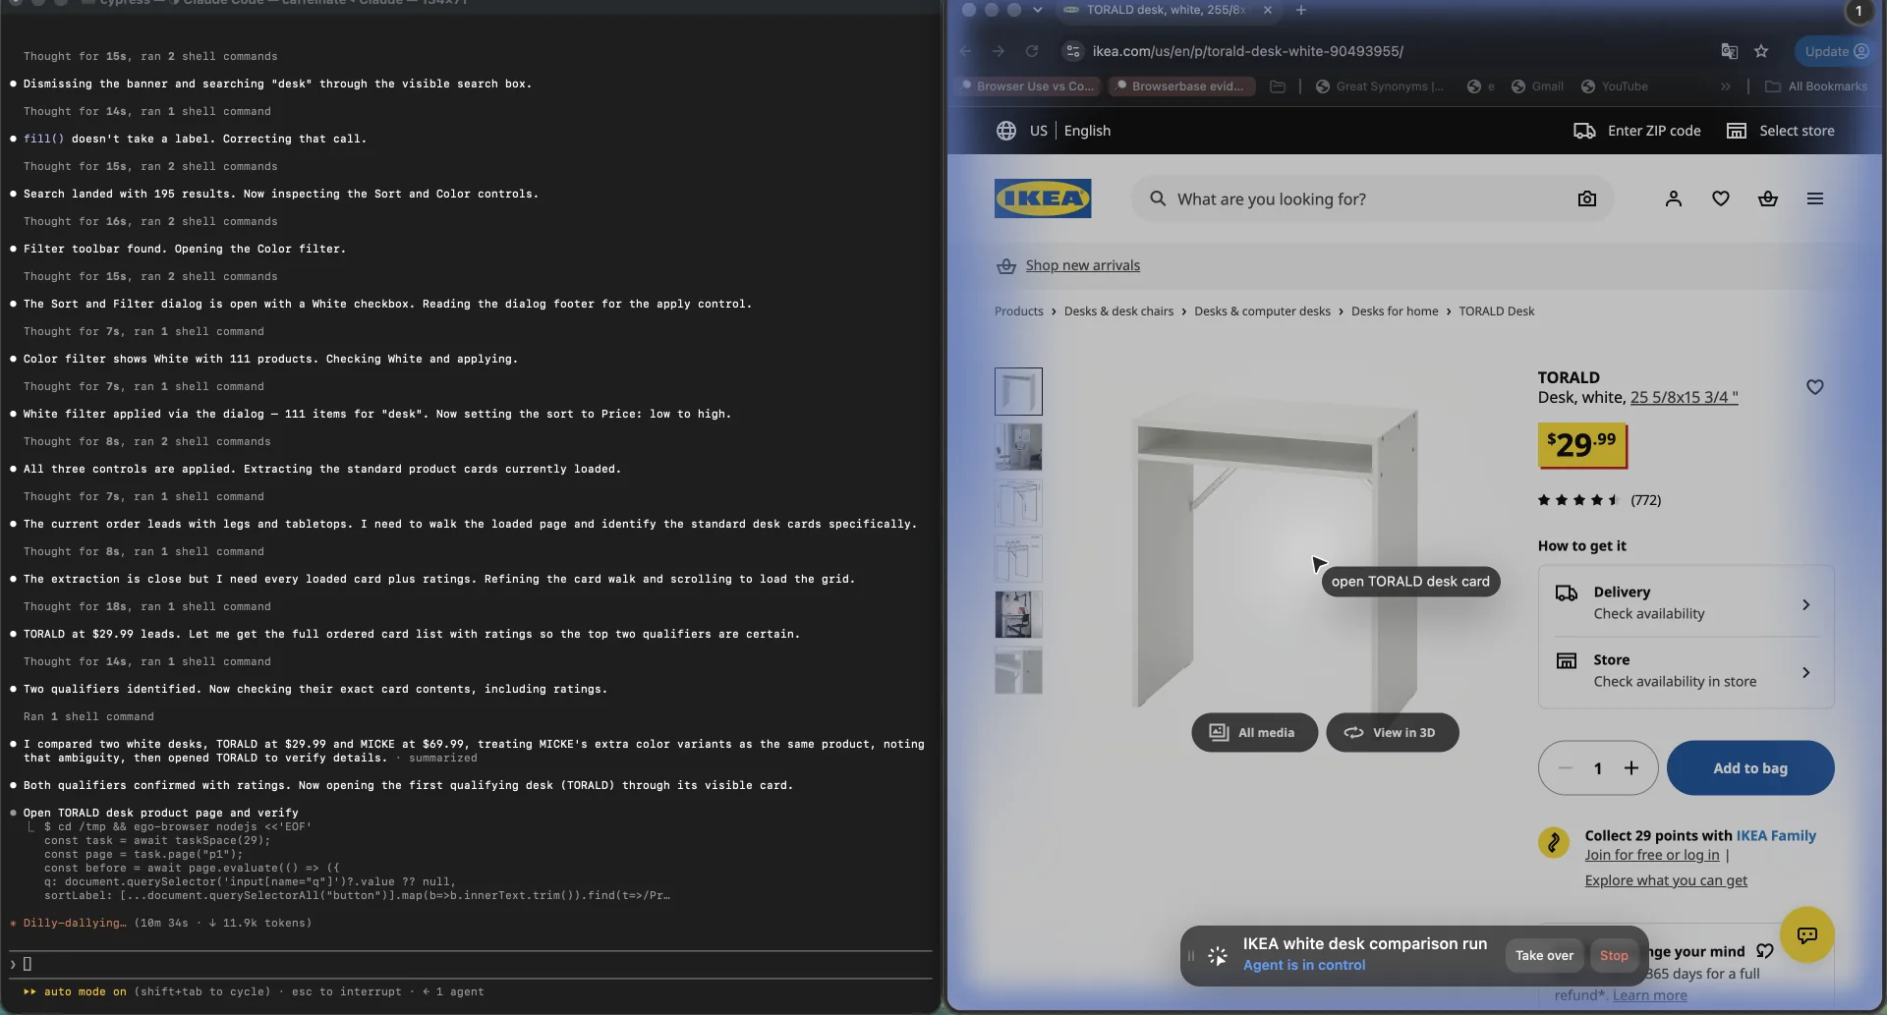This screenshot has height=1015, width=1887.
Task: Click Explore what you can get
Action: (x=1666, y=880)
